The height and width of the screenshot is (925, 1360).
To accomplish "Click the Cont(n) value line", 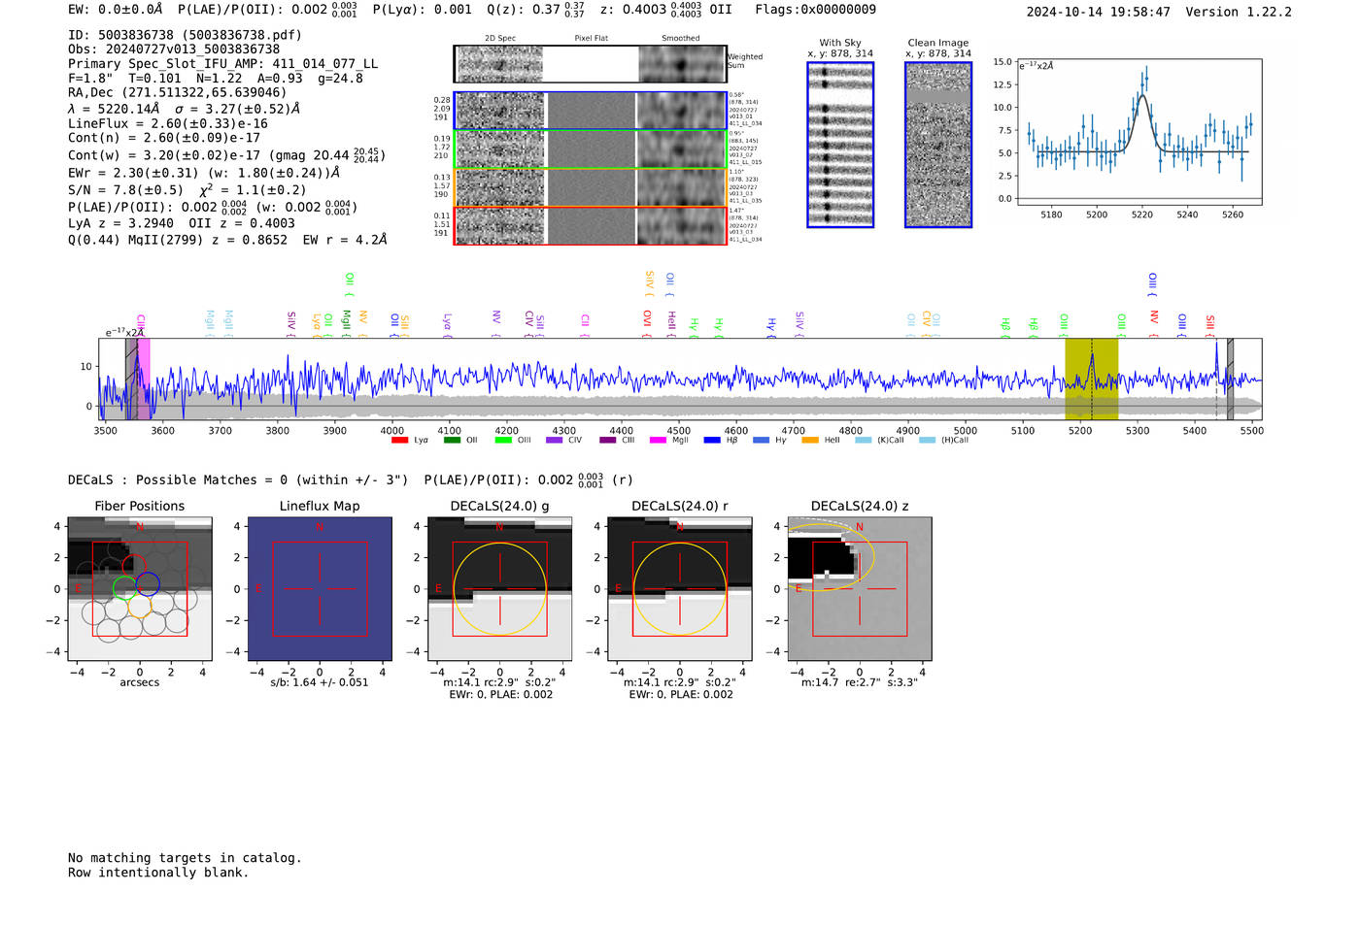I will click(164, 138).
